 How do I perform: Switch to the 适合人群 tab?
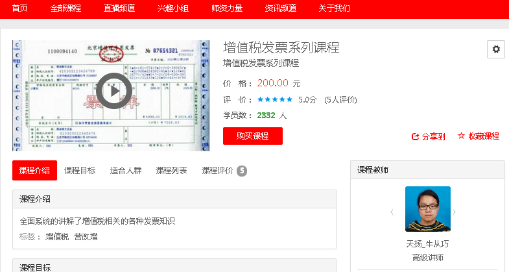tap(126, 171)
